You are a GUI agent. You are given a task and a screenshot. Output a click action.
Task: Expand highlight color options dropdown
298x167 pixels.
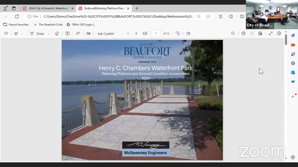22,34
